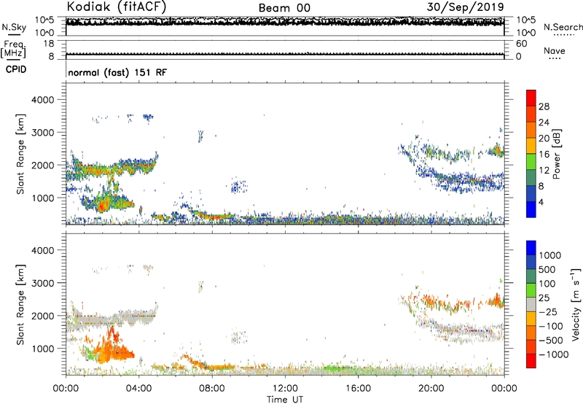
Task: Click the '04:00' time axis tick label
Action: pyautogui.click(x=139, y=389)
